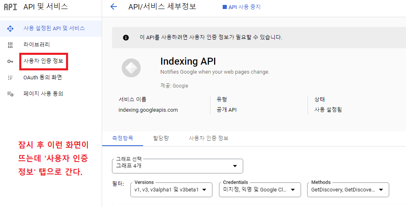Viewport: 406px width, 207px height.
Task: Open the Versions filter dropdown
Action: click(x=171, y=190)
